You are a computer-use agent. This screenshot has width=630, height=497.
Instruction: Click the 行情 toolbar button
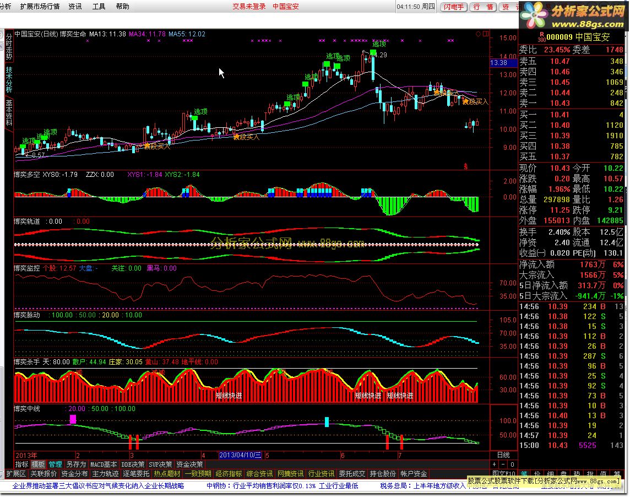[484, 7]
